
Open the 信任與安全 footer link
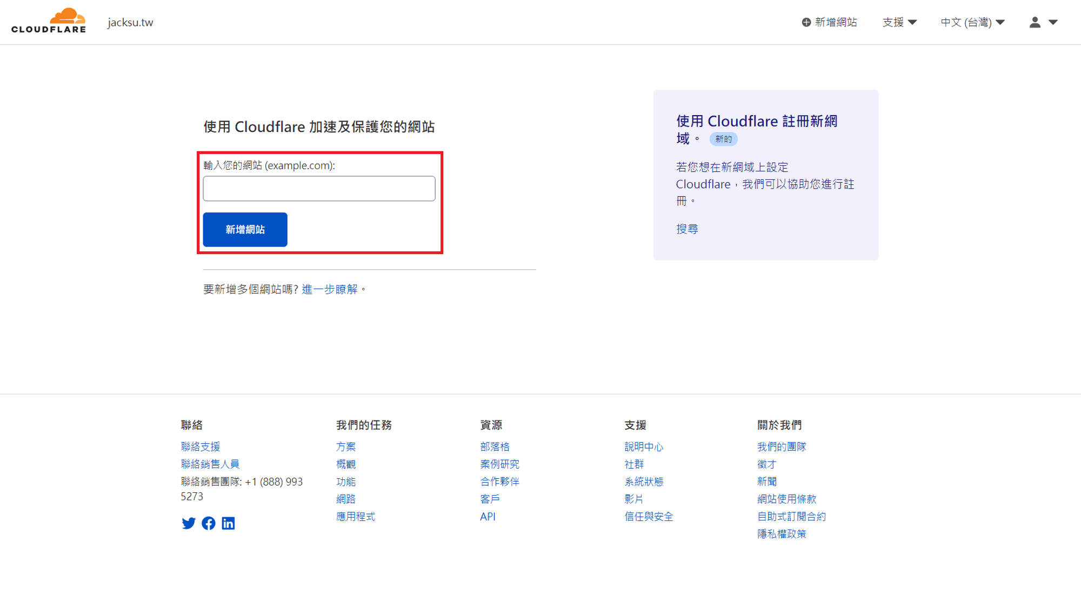(649, 517)
